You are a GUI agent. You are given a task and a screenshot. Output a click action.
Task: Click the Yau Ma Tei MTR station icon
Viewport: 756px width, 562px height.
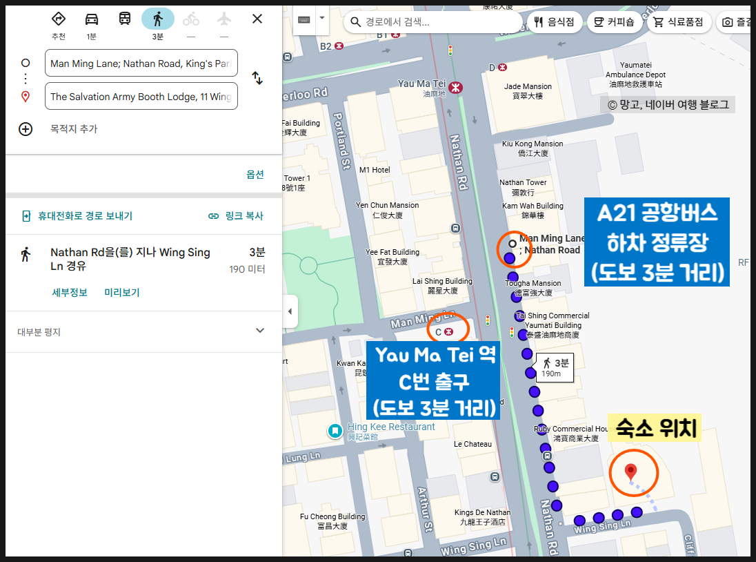click(455, 88)
